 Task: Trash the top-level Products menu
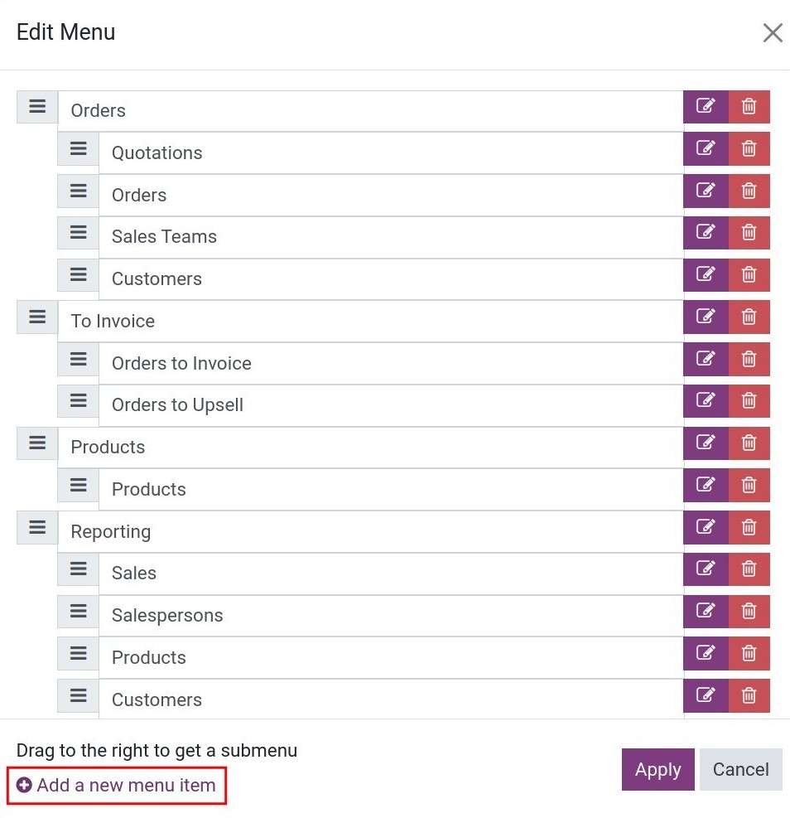(749, 443)
